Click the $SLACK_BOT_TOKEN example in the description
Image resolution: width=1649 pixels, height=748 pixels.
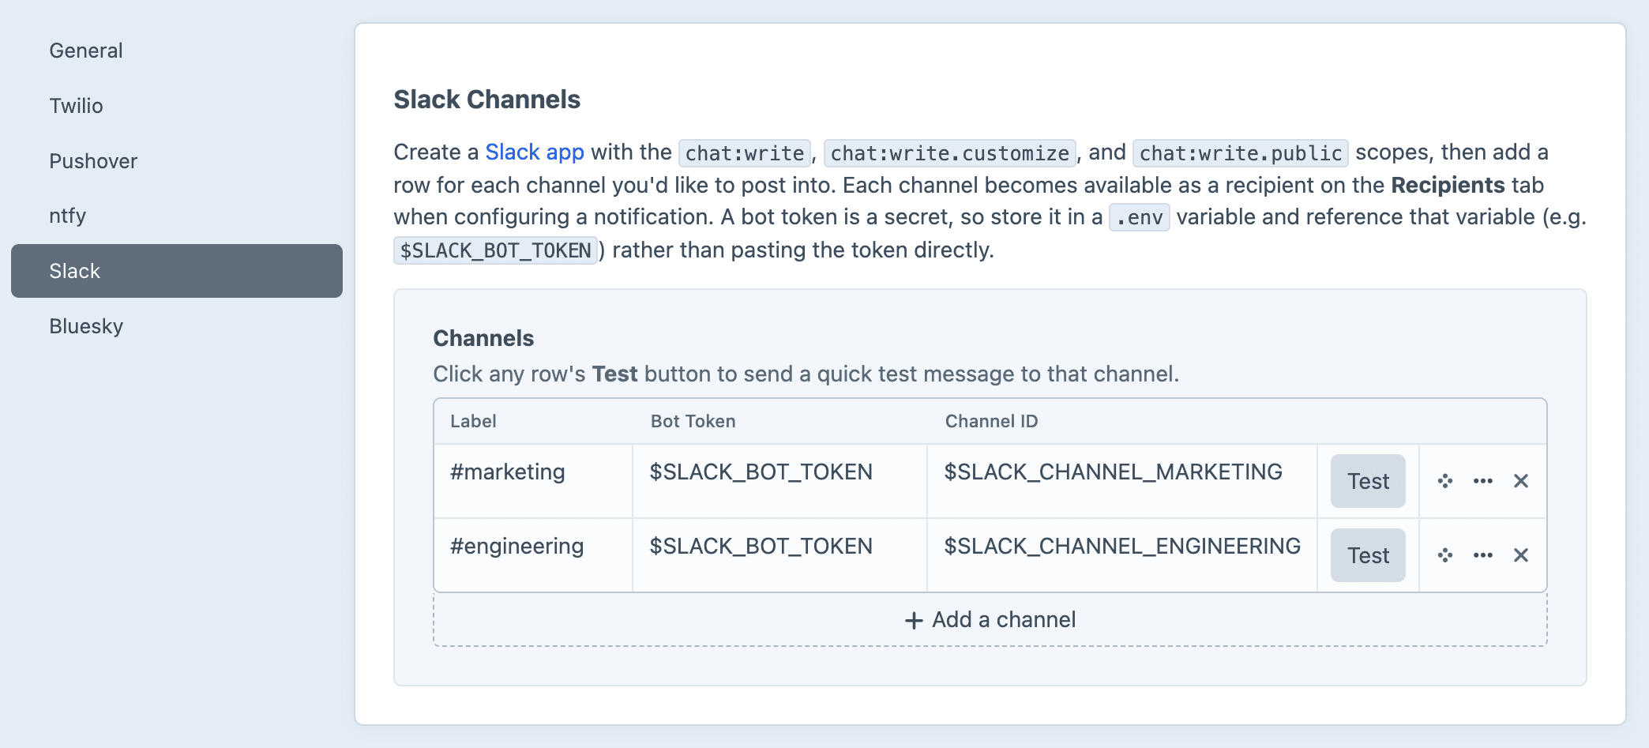(x=496, y=250)
